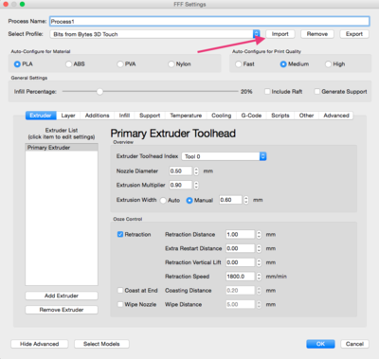This screenshot has height=359, width=379.
Task: Click the Import profile button
Action: tap(280, 34)
